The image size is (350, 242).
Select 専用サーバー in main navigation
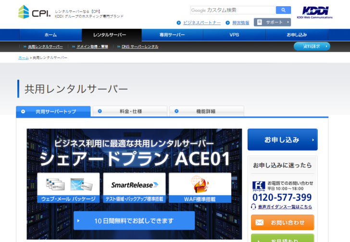172,35
